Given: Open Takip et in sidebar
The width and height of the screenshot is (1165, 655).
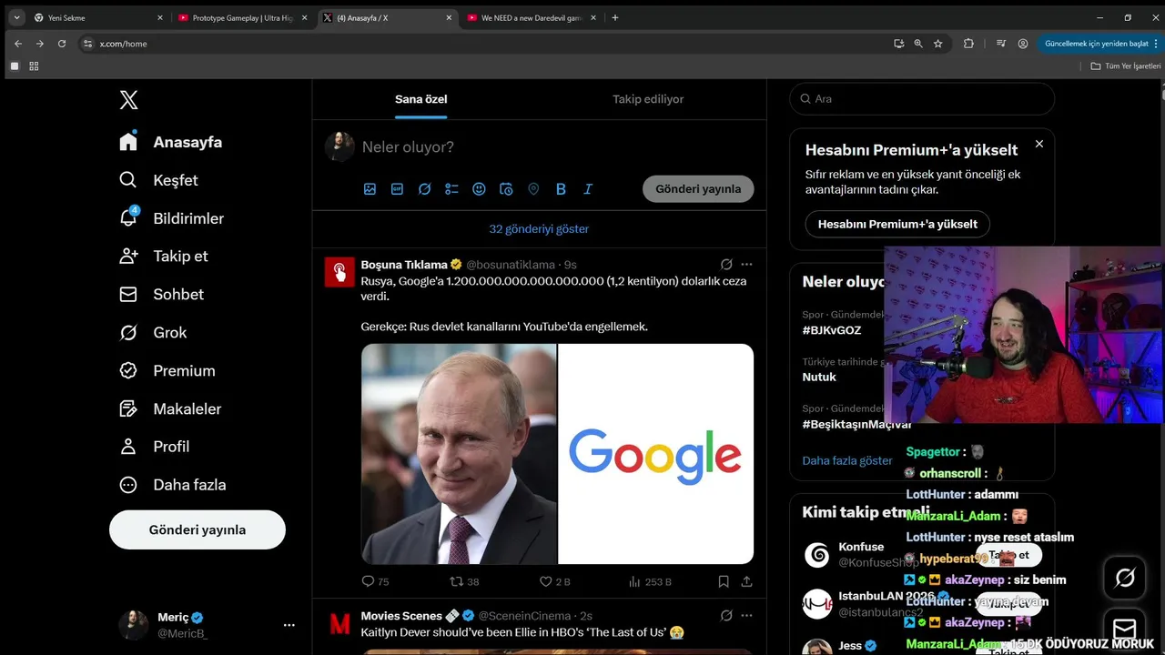Looking at the screenshot, I should (x=163, y=256).
